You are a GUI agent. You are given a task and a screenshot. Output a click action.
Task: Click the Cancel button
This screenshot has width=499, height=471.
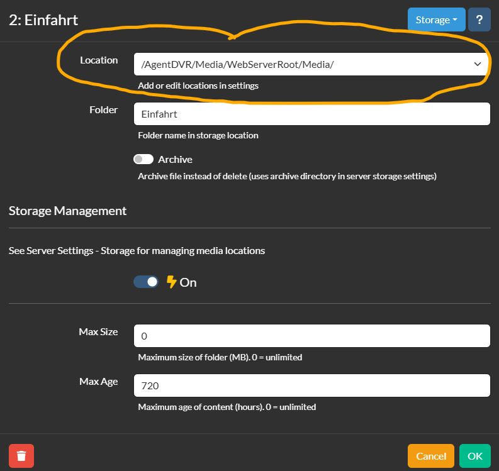(x=431, y=456)
